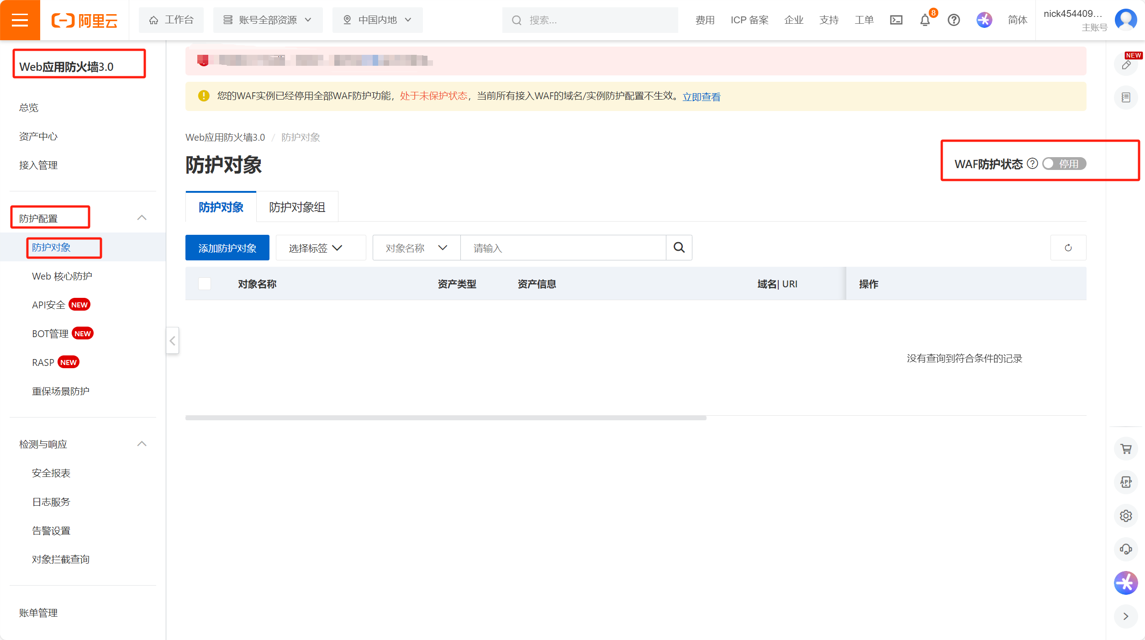This screenshot has height=640, width=1145.
Task: Open the orange hamburger main menu
Action: point(20,20)
